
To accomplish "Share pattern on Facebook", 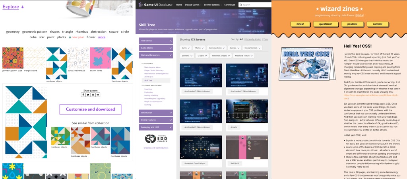I will pyautogui.click(x=83, y=95).
